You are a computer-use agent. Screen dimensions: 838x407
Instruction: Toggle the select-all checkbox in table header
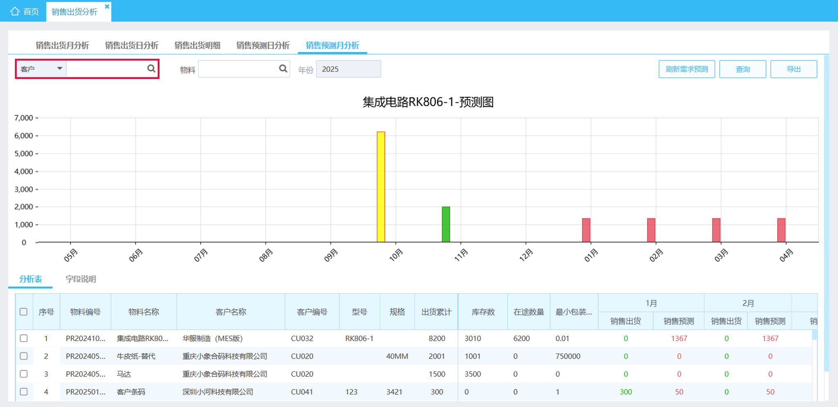pos(24,312)
